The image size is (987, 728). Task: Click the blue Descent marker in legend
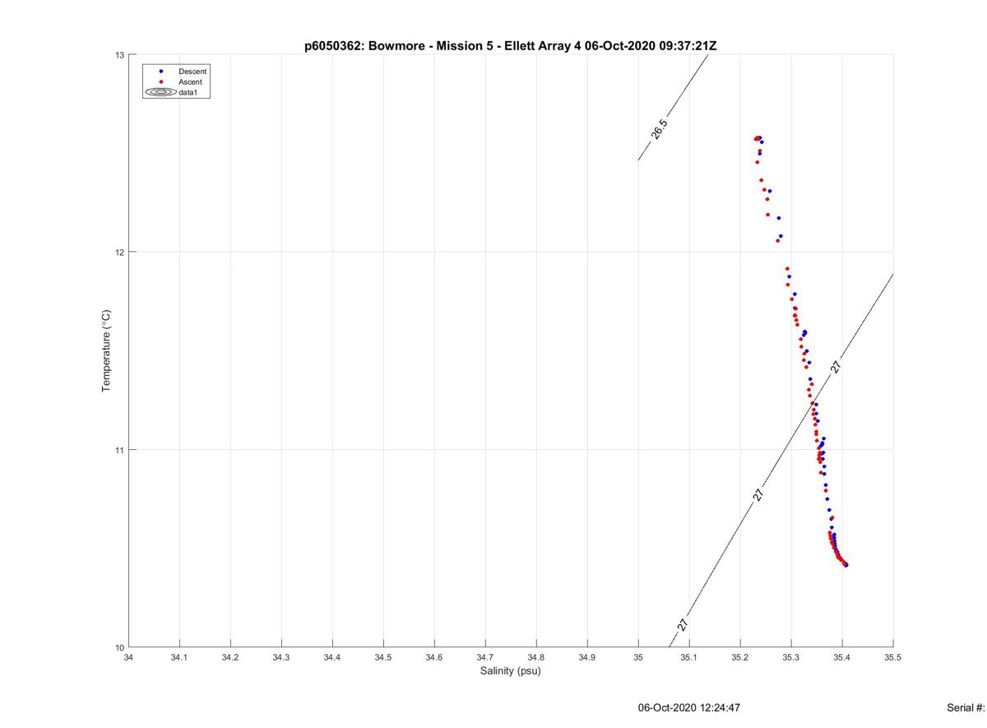pos(161,72)
